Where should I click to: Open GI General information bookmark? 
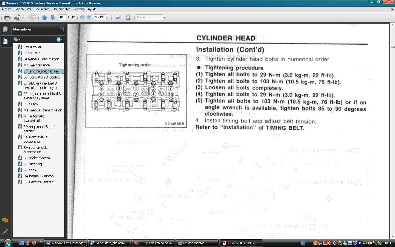pyautogui.click(x=41, y=59)
